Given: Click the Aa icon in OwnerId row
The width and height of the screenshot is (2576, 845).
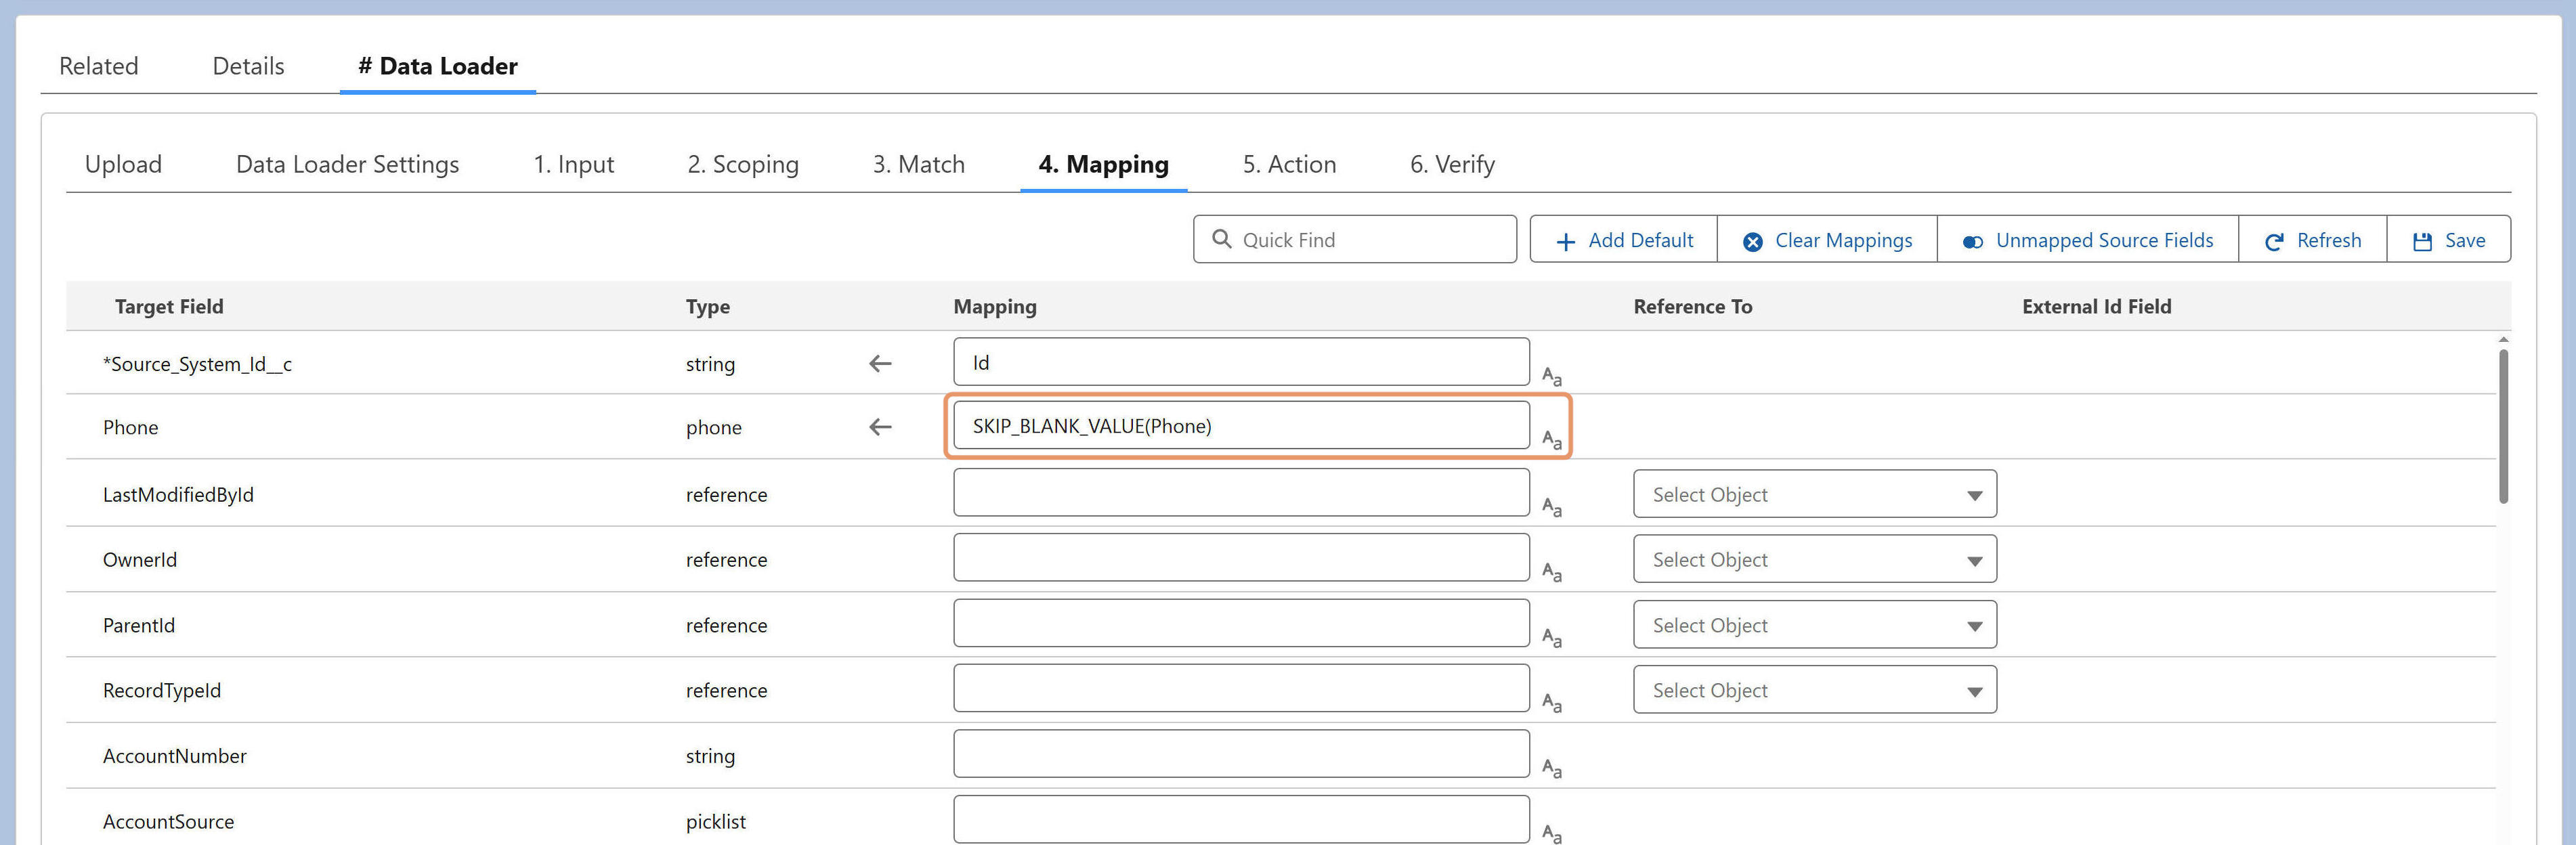Looking at the screenshot, I should pyautogui.click(x=1551, y=572).
